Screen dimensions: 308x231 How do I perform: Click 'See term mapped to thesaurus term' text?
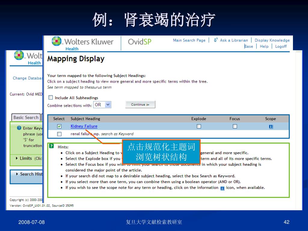[79, 87]
